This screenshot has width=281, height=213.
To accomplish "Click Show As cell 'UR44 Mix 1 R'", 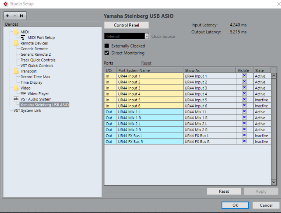I will pyautogui.click(x=210, y=118).
